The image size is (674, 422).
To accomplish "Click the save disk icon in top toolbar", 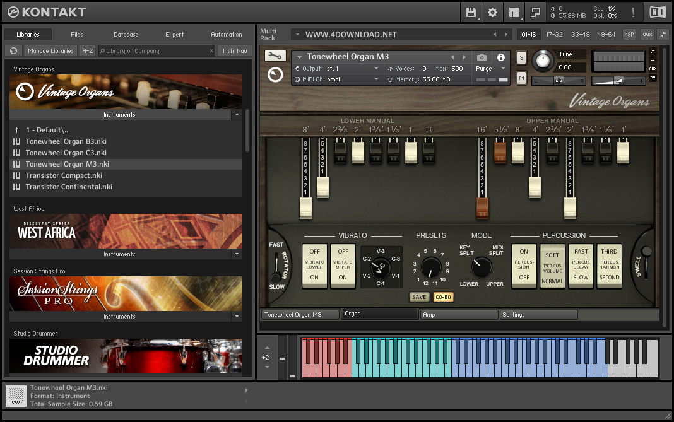I will click(x=471, y=12).
